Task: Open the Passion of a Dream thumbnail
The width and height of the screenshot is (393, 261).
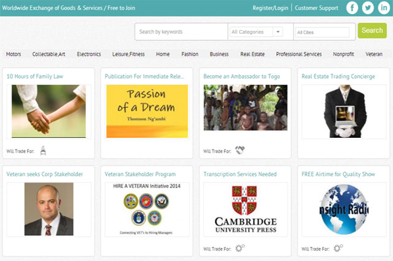Action: (147, 107)
